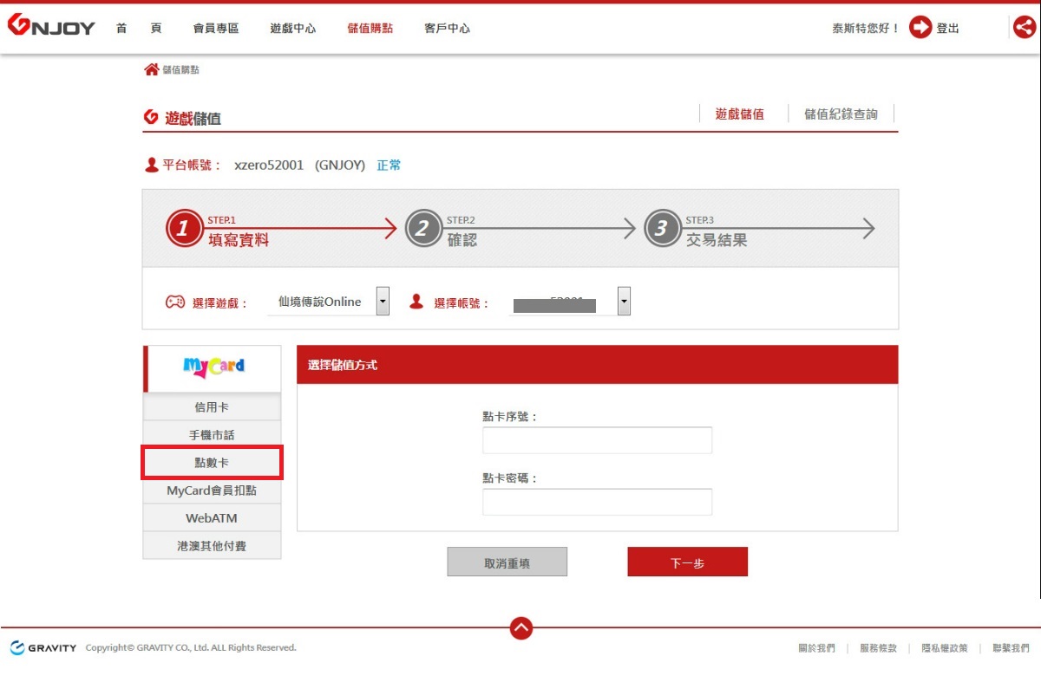Click the GNJOY logo

tap(51, 27)
